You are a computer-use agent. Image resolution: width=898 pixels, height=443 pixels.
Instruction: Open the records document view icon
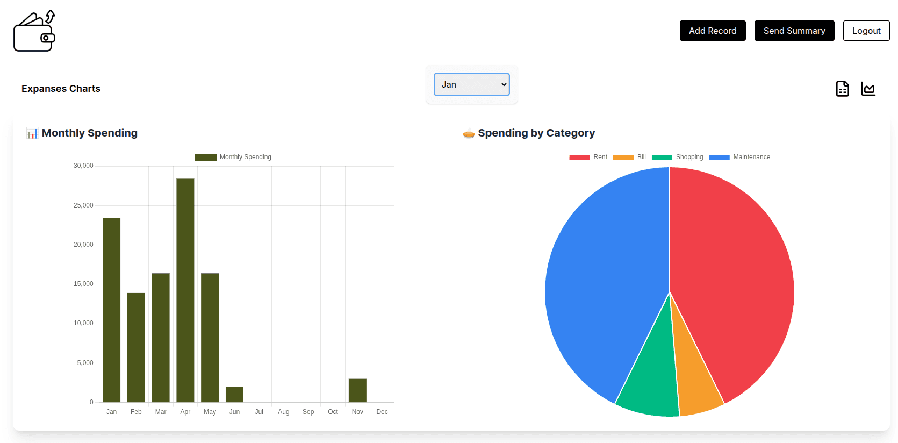(842, 89)
